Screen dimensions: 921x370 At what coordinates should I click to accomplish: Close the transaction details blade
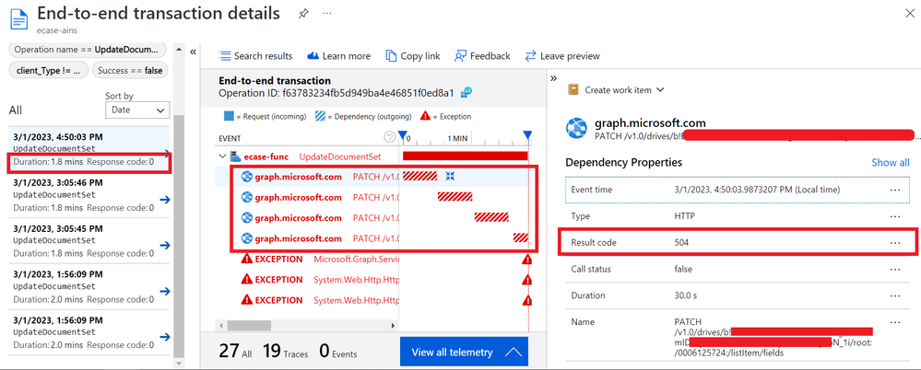[x=909, y=14]
